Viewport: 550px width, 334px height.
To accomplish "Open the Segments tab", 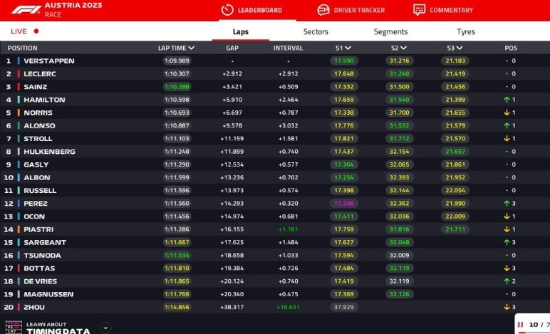I will 390,31.
